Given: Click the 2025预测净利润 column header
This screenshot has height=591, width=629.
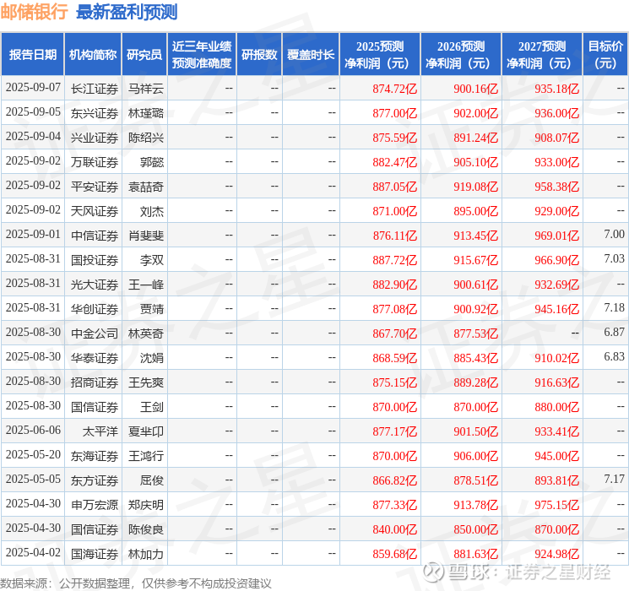Looking at the screenshot, I should (x=380, y=55).
